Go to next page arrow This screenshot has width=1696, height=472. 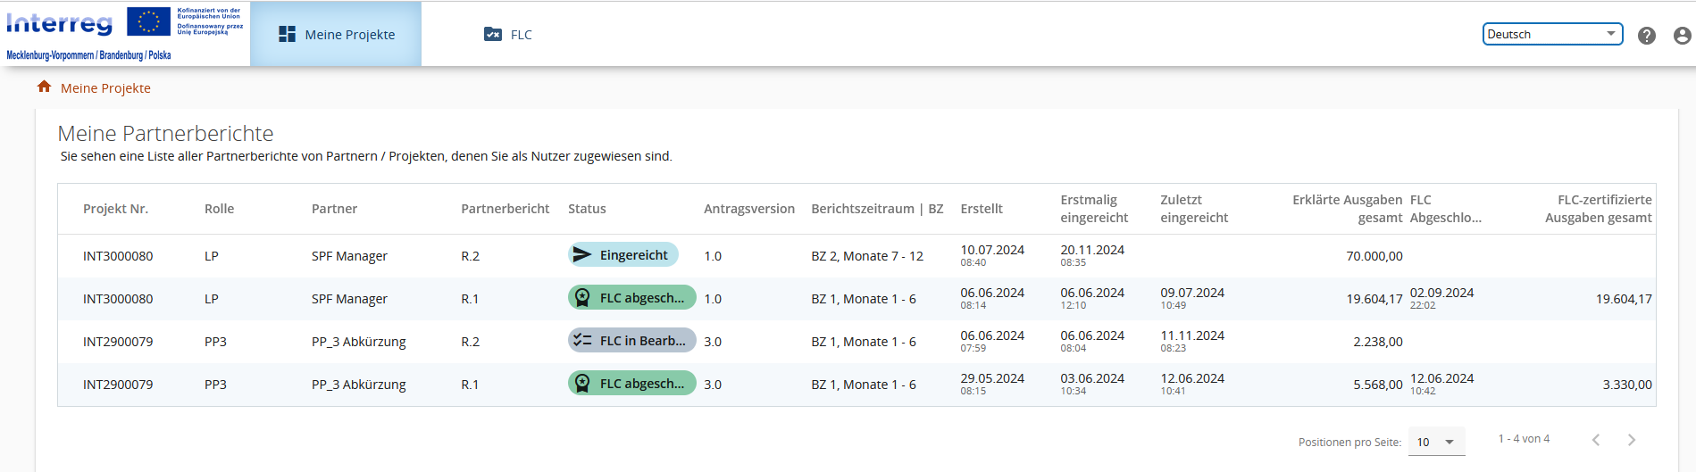tap(1631, 440)
